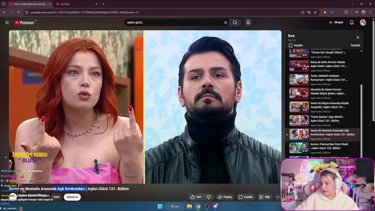Subscribe using the Abone ol button
Screen dimensions: 375x211
(72, 197)
